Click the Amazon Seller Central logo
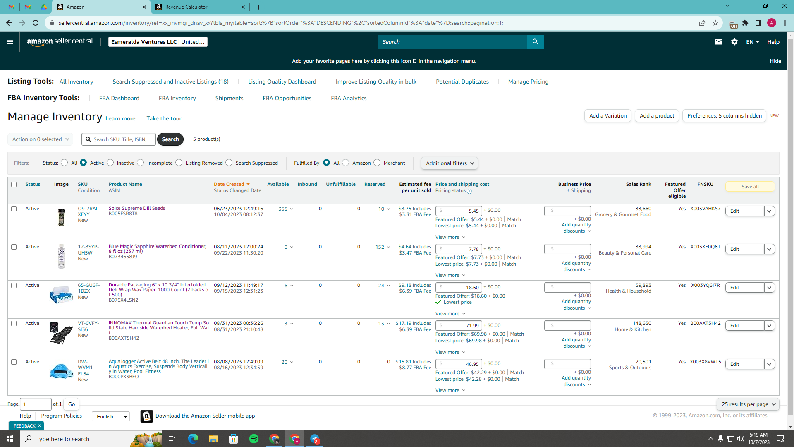 point(60,42)
